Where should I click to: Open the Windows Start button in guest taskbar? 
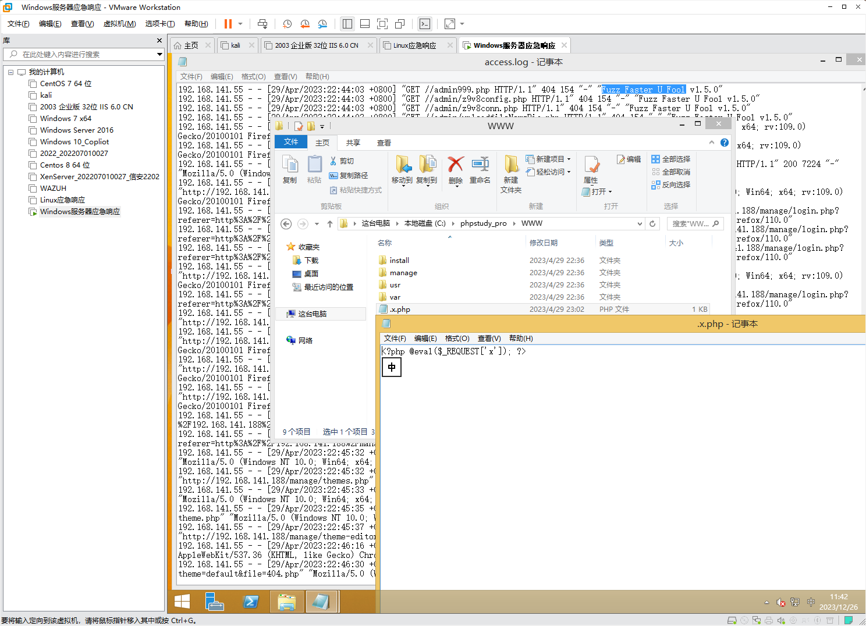click(x=182, y=602)
